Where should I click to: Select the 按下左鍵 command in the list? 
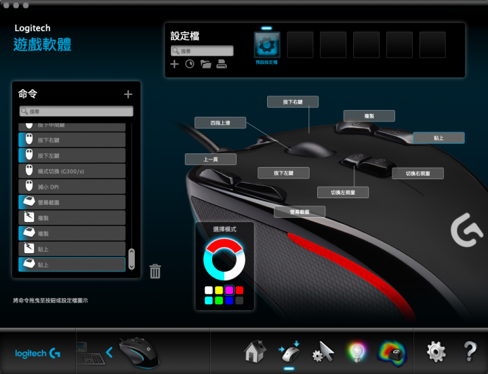72,155
